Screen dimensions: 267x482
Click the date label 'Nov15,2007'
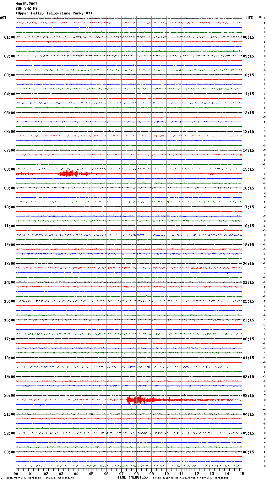click(27, 4)
